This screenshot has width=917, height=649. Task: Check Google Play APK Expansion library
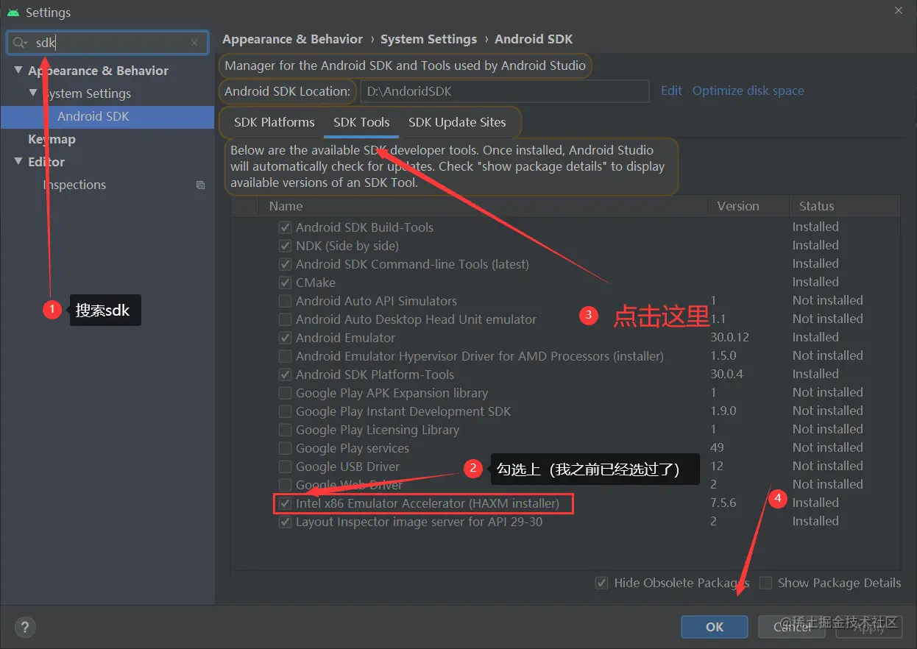pyautogui.click(x=285, y=393)
